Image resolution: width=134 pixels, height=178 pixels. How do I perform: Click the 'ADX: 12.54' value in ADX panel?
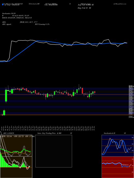pos(6,136)
